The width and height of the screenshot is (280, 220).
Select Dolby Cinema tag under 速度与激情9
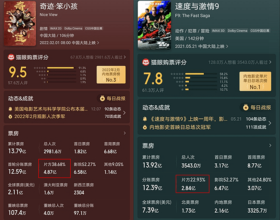pyautogui.click(x=237, y=31)
